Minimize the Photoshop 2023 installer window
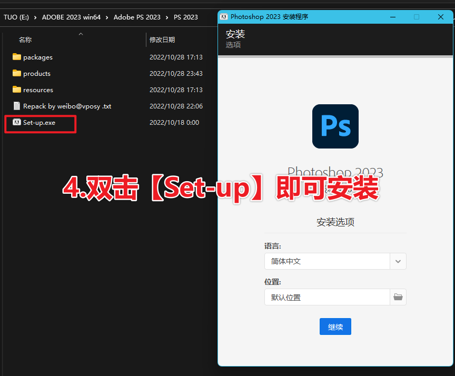 393,17
